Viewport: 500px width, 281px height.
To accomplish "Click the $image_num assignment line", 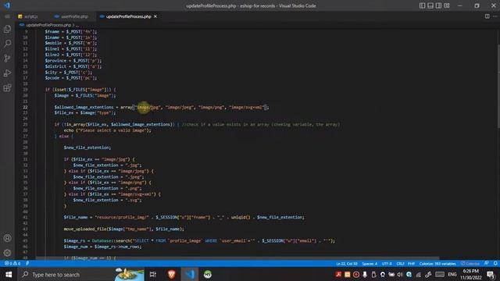I will pyautogui.click(x=102, y=247).
